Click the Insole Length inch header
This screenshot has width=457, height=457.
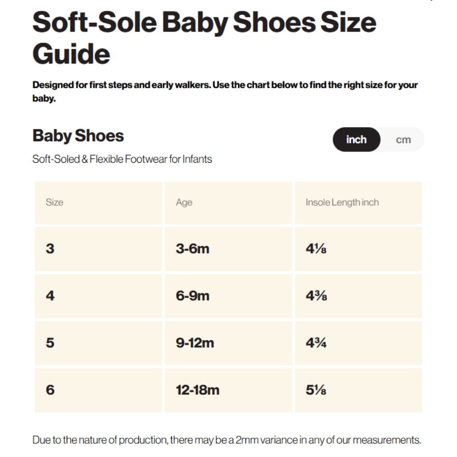pyautogui.click(x=358, y=202)
